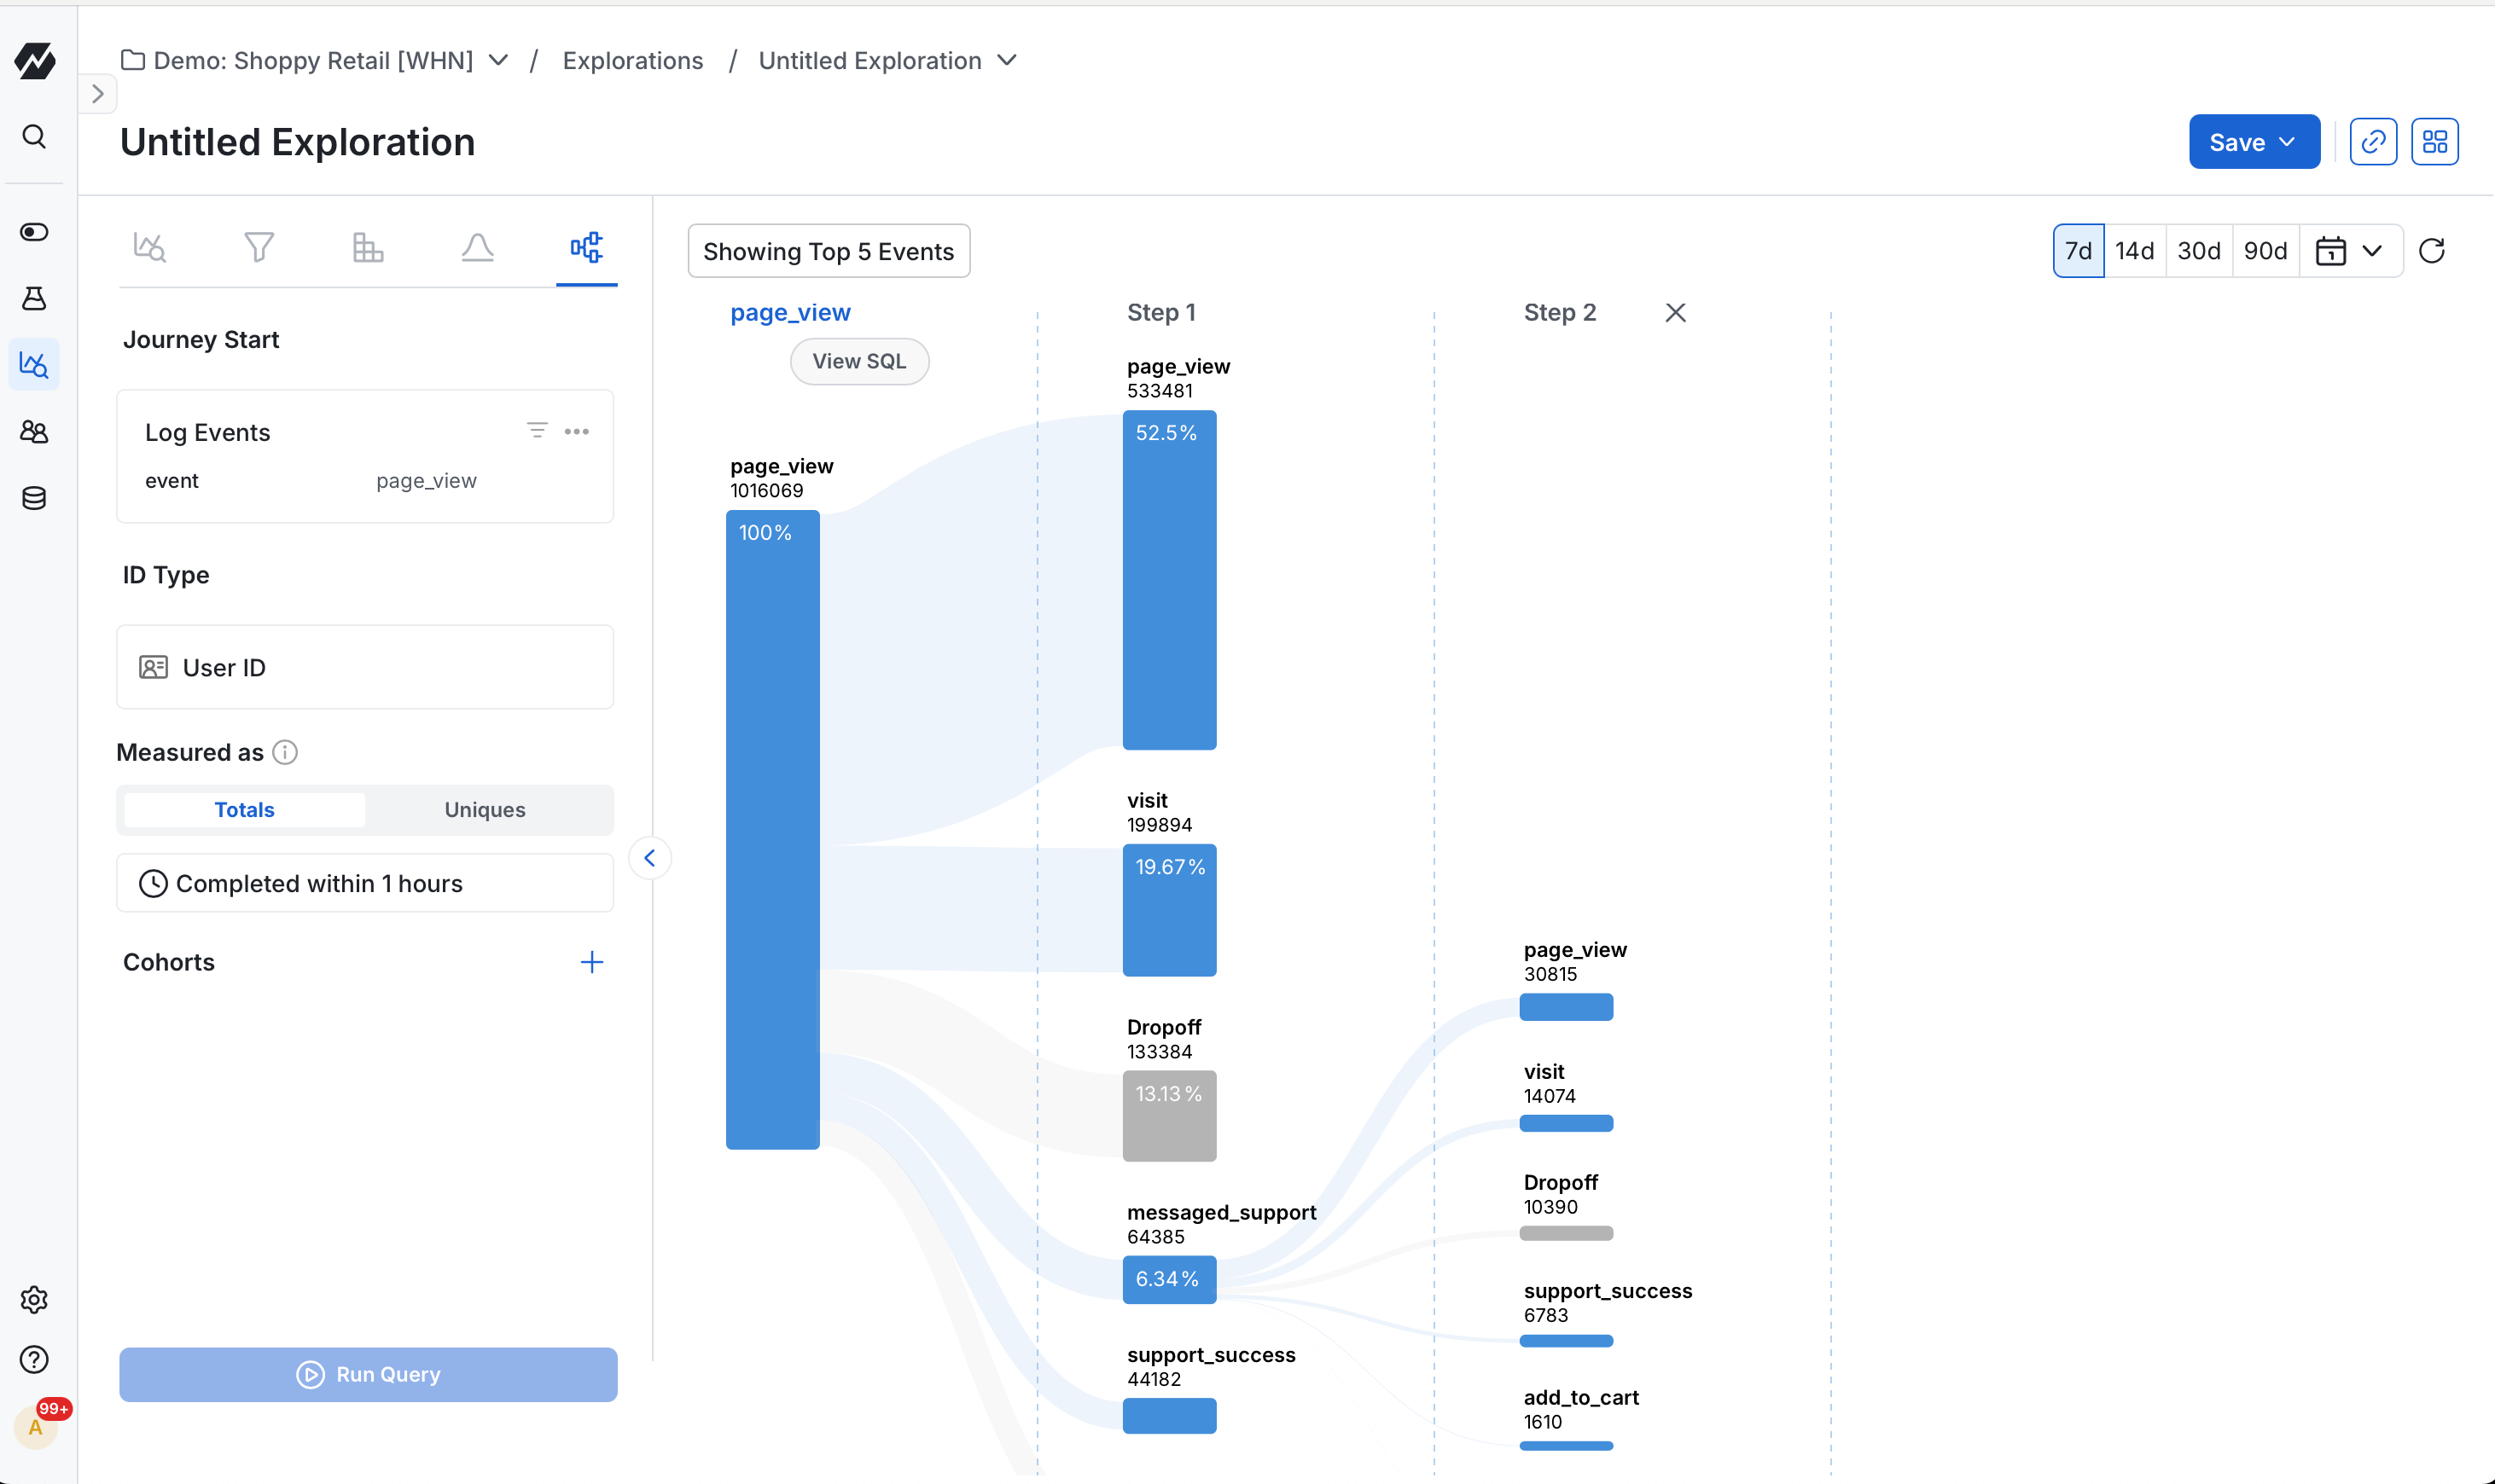Click the copy link icon button
The image size is (2495, 1484).
coord(2373,142)
